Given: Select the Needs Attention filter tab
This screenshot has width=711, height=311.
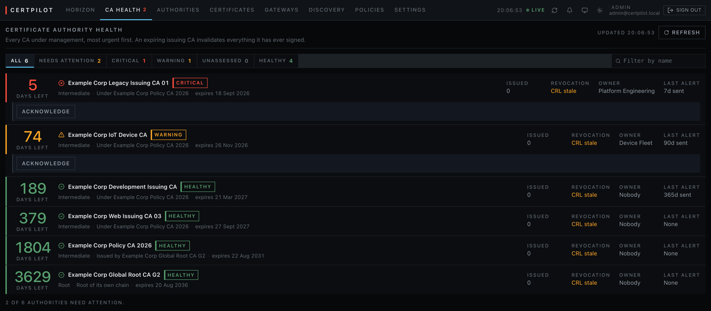Looking at the screenshot, I should pos(70,61).
